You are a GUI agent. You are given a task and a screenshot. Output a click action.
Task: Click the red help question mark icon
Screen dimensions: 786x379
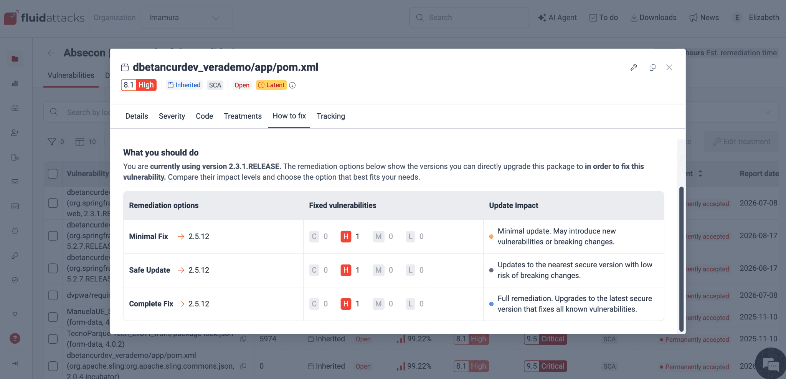click(15, 338)
